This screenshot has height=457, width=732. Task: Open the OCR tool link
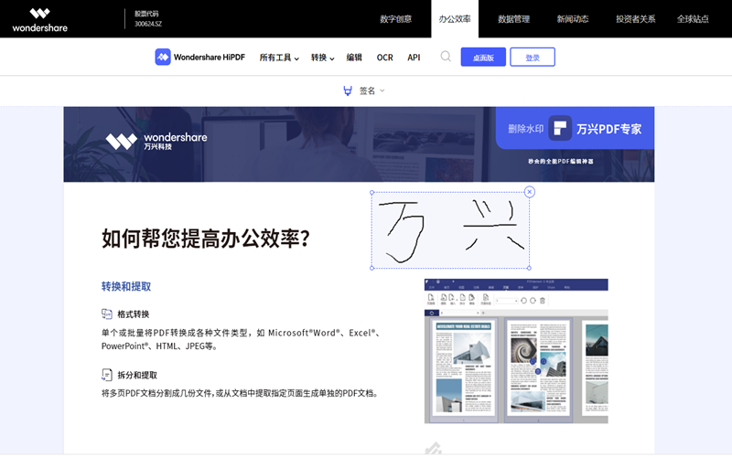384,58
